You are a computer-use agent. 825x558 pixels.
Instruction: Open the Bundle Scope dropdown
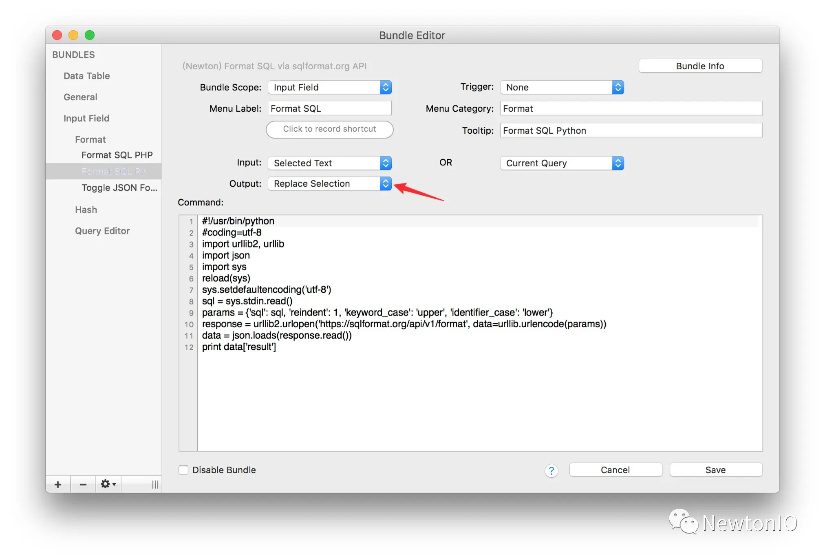pos(330,87)
